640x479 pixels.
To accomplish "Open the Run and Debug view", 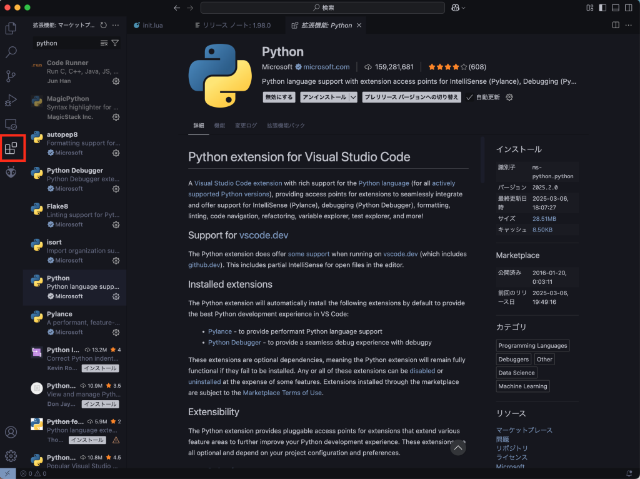I will [11, 100].
